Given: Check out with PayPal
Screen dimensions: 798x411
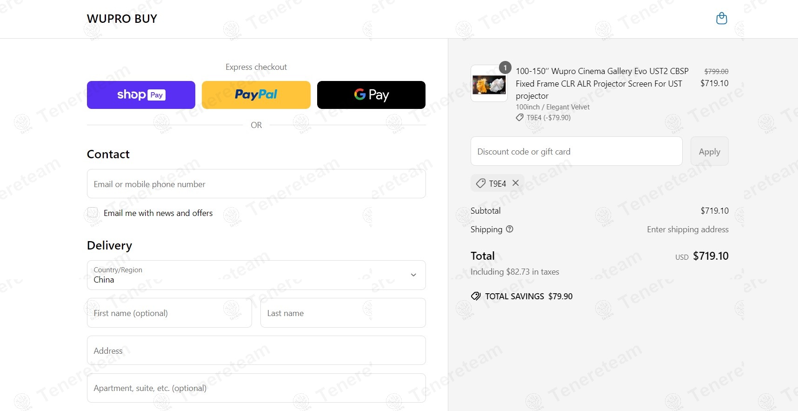Looking at the screenshot, I should coord(256,95).
